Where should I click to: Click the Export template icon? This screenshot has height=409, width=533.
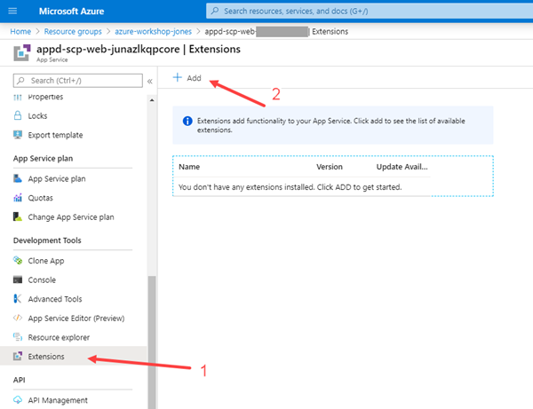20,135
